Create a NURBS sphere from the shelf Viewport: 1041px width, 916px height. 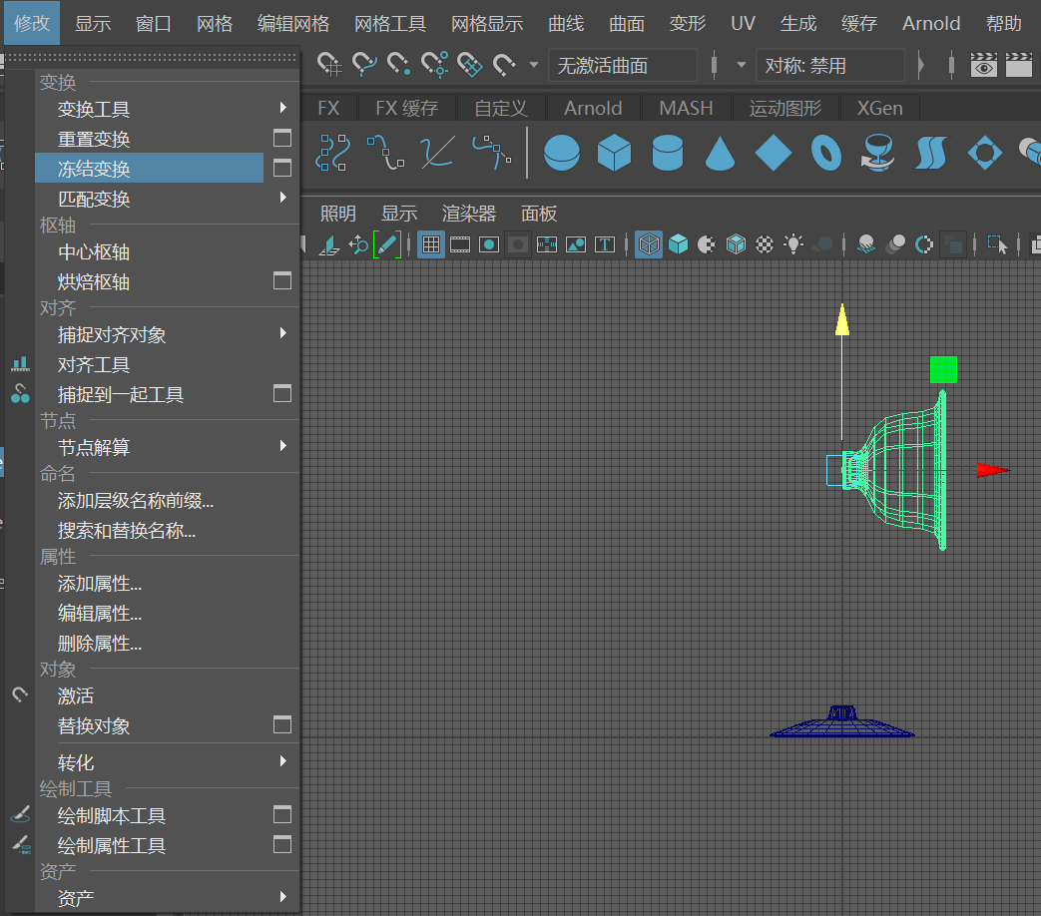pyautogui.click(x=562, y=153)
